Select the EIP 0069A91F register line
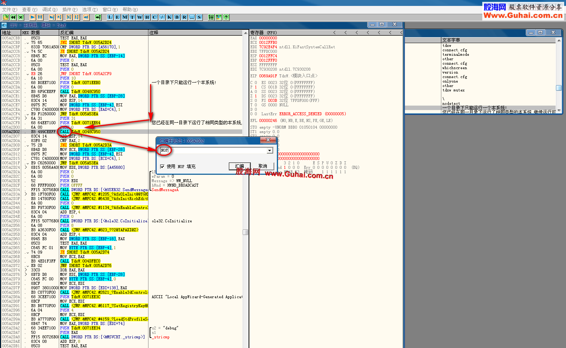Image resolution: width=566 pixels, height=348 pixels. (x=283, y=76)
